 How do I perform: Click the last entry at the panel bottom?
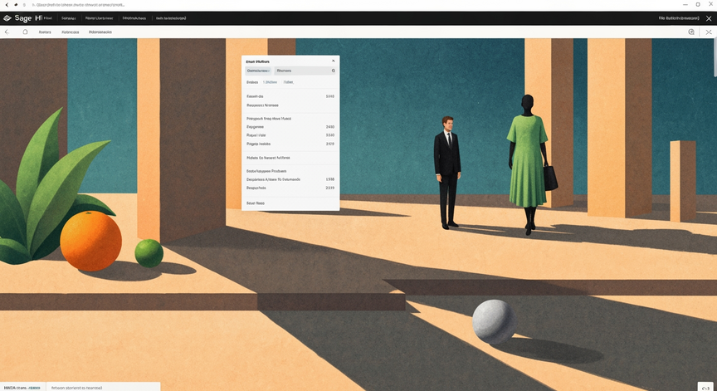point(256,203)
